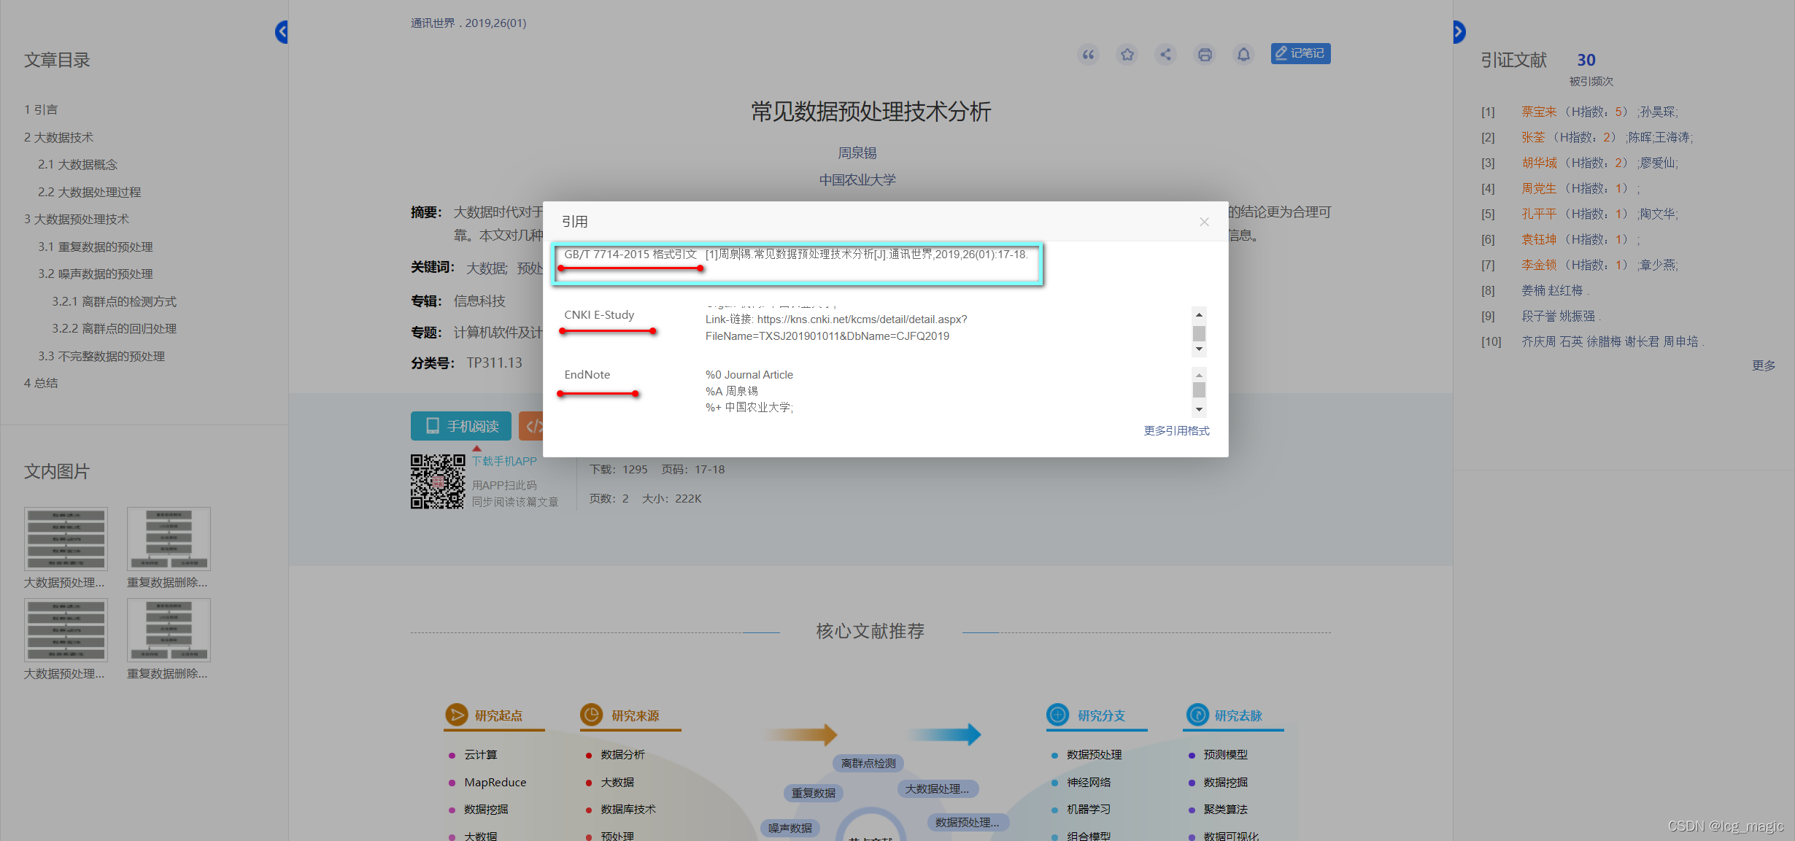Open the first 大数据预处理 thumbnail image

click(66, 539)
